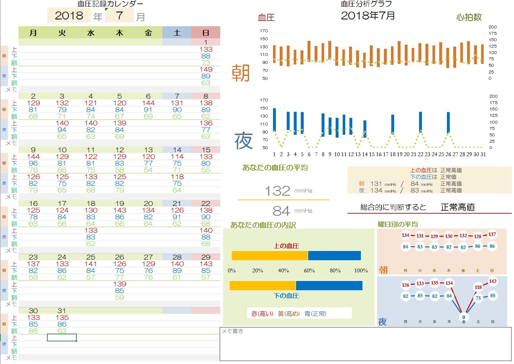The width and height of the screenshot is (514, 364).
Task: Click the large blue 夜 chart label
Action: click(244, 141)
